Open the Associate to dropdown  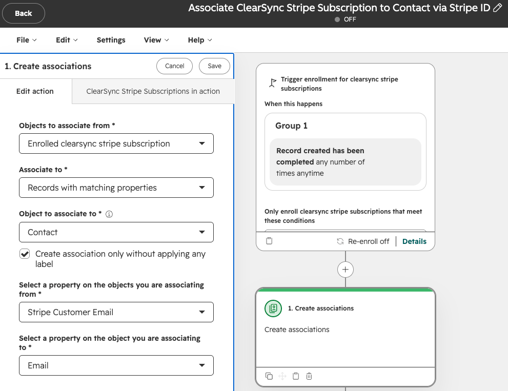click(116, 188)
